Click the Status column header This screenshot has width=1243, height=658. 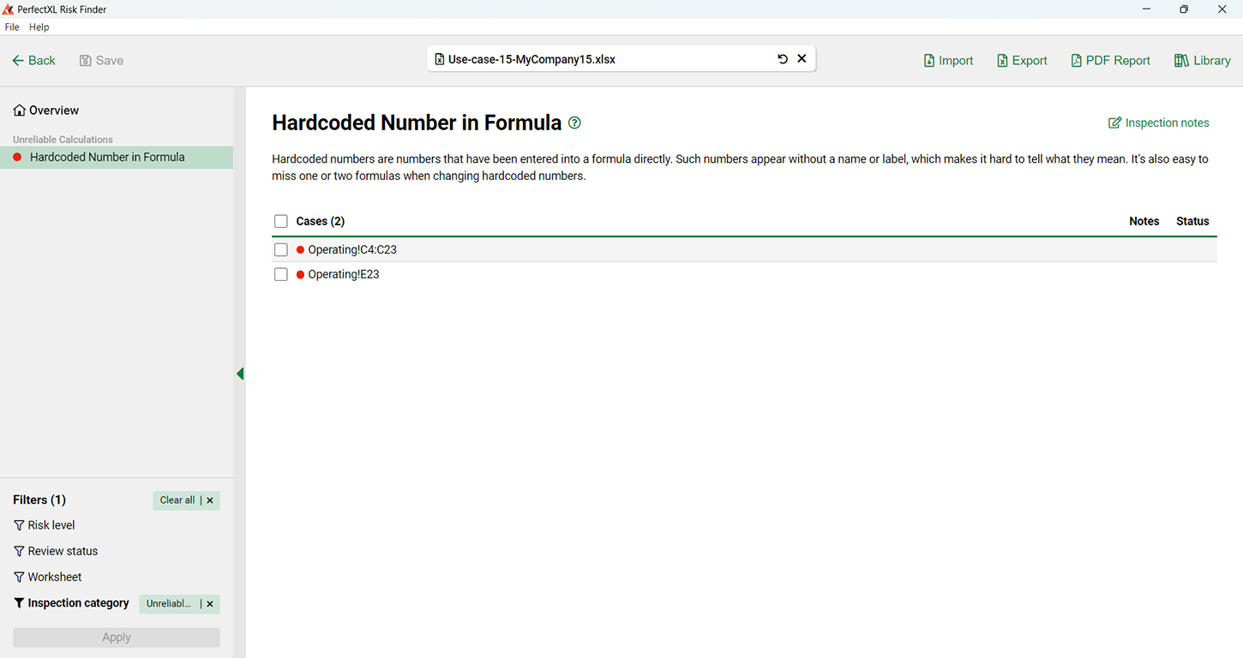click(1192, 221)
